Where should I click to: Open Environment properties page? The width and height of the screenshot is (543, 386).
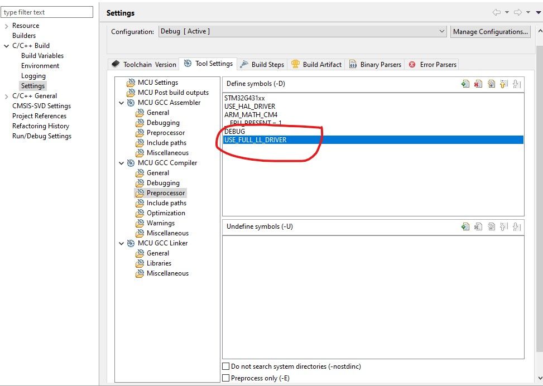(40, 66)
